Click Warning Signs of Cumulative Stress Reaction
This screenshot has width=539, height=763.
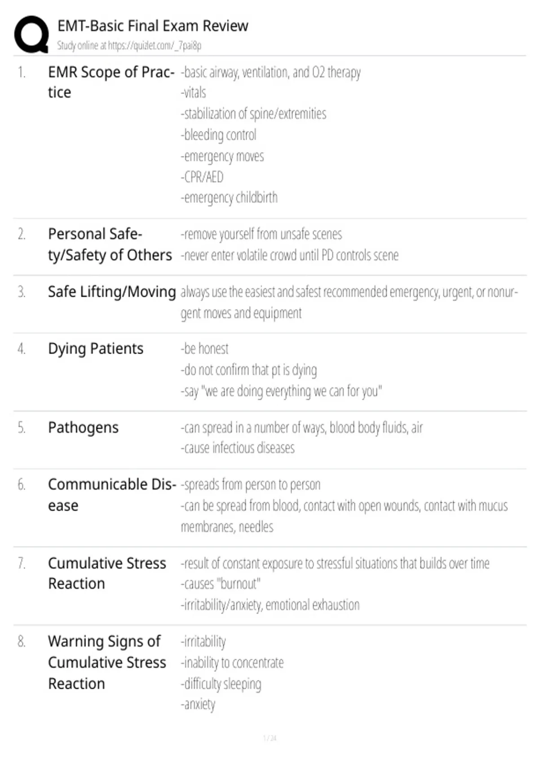pos(107,662)
